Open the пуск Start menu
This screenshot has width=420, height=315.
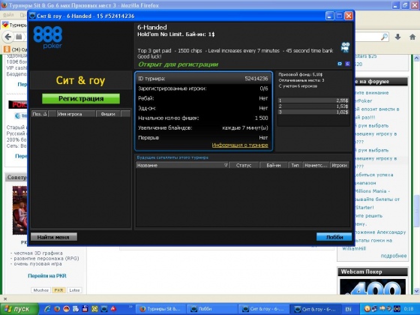coord(19,309)
